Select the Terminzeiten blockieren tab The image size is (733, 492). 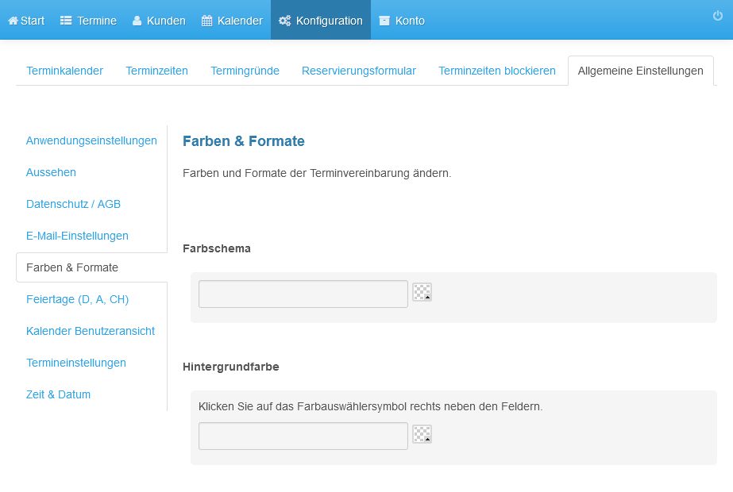[497, 71]
